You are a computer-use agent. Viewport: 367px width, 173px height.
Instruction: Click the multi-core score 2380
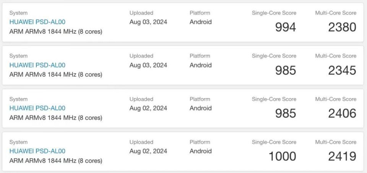click(x=342, y=27)
